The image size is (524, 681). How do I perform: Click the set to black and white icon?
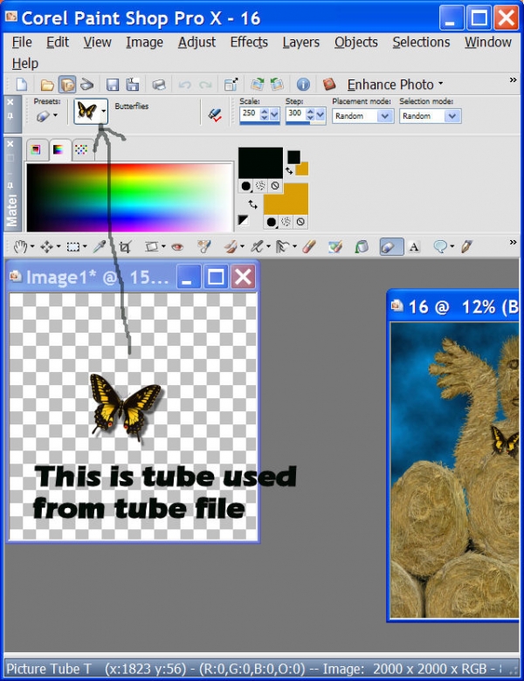pyautogui.click(x=244, y=220)
